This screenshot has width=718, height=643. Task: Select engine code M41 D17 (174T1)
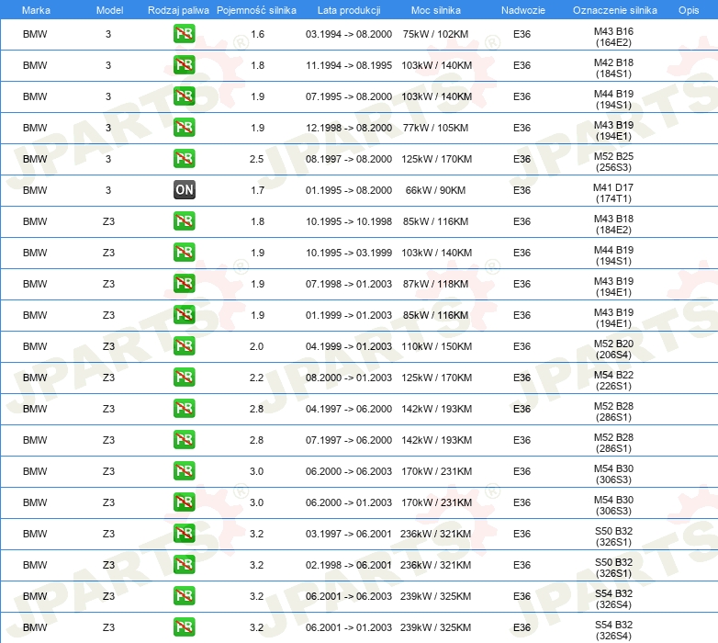tap(613, 193)
